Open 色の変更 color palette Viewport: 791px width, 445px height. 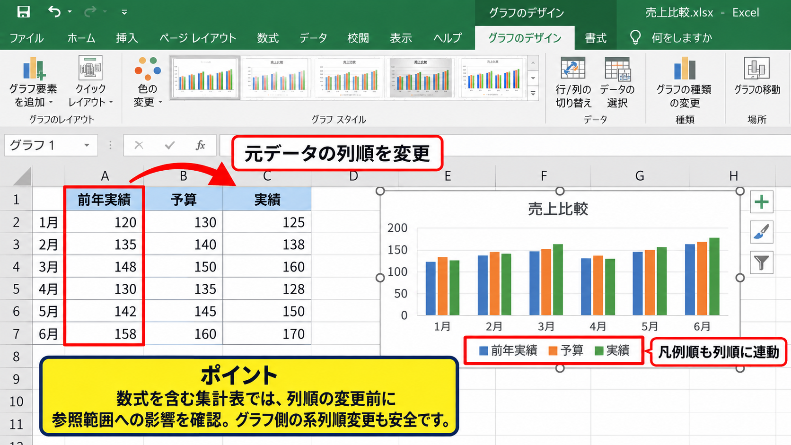click(x=148, y=82)
